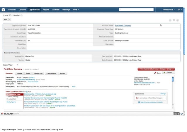Open Automobile Manufacturing industry link
This screenshot has height=132, width=187.
click(26, 80)
